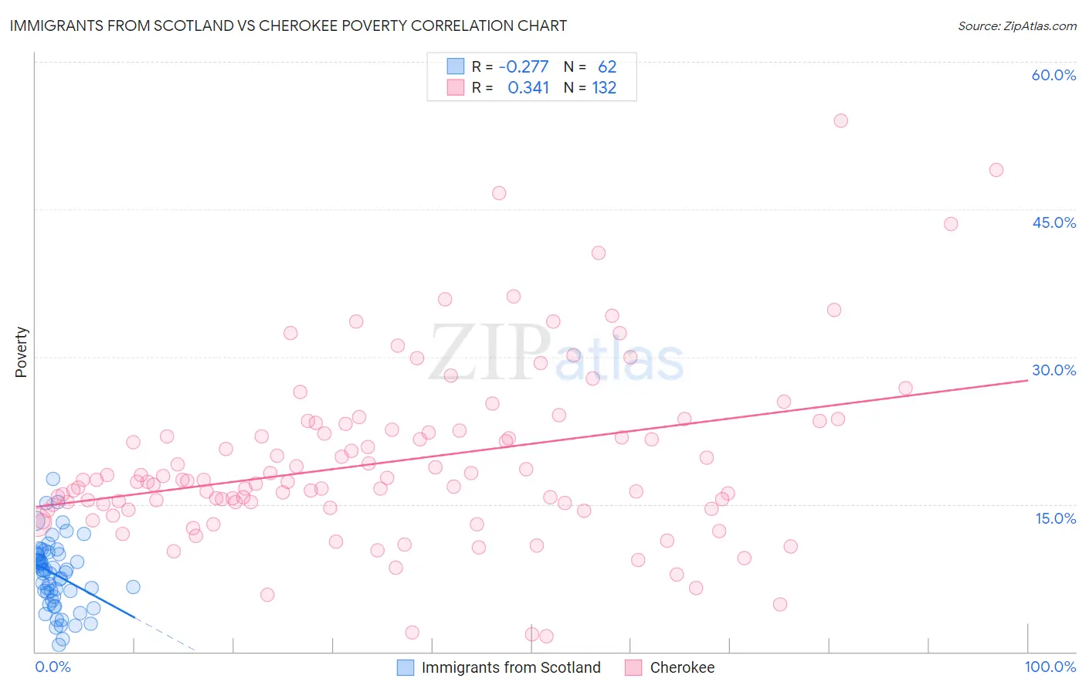Click the 60.0% y-axis label
Image resolution: width=1086 pixels, height=689 pixels.
(x=1054, y=75)
